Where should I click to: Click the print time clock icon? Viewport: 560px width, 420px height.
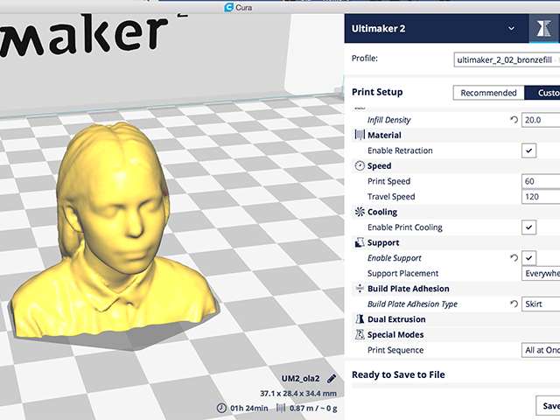pos(221,408)
